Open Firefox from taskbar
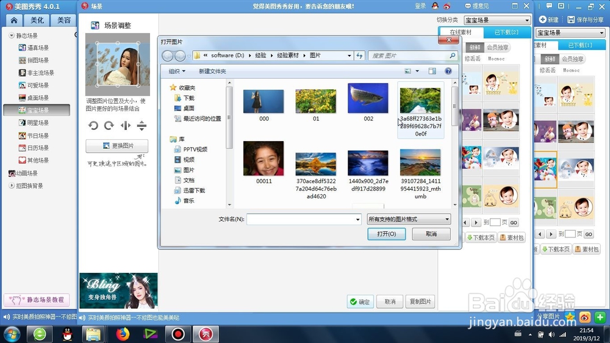Viewport: 610px width, 343px height. (x=123, y=334)
